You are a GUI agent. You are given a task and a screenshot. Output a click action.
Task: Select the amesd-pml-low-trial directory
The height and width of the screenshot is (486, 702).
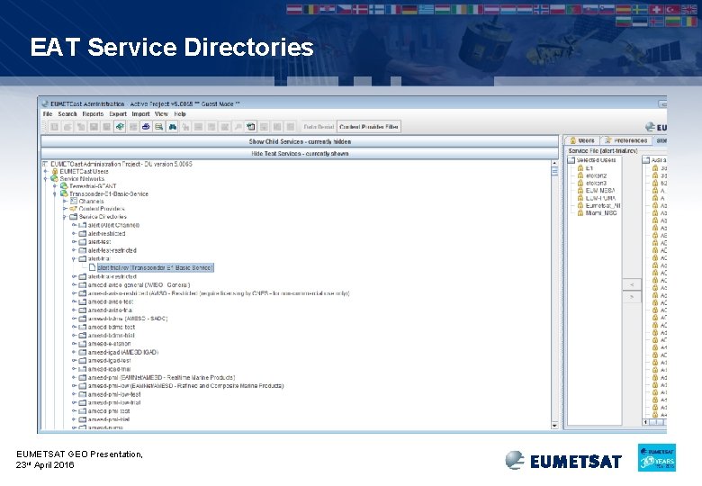pyautogui.click(x=114, y=403)
